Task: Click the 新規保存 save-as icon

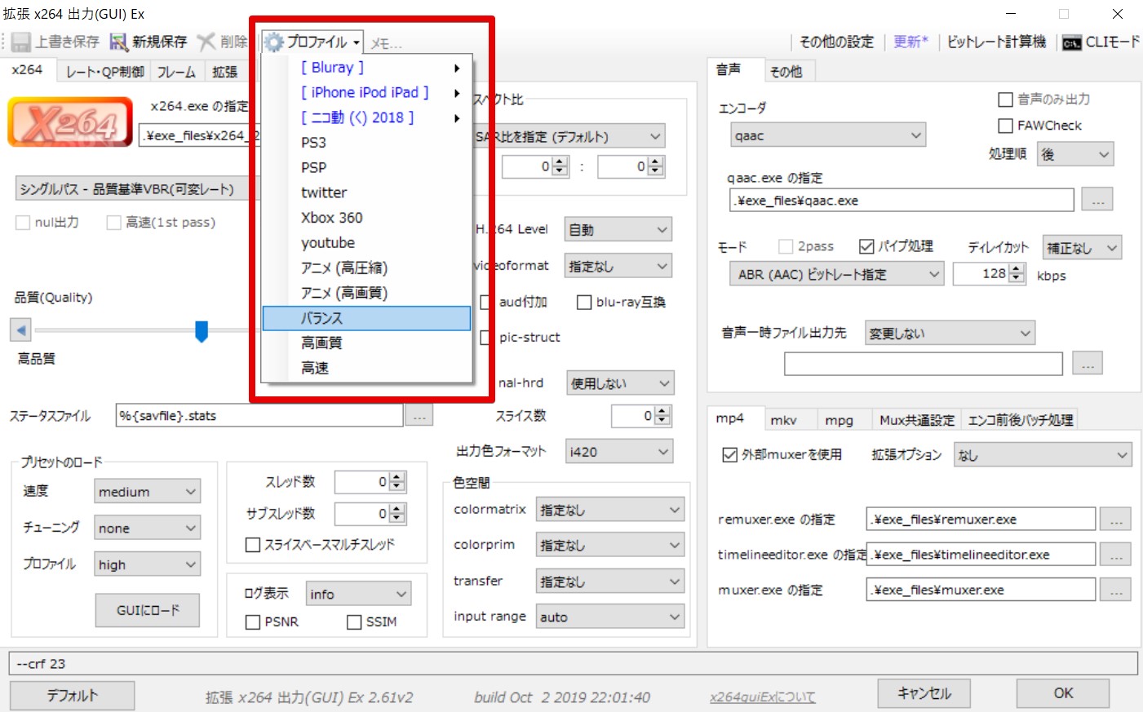Action: tap(119, 42)
